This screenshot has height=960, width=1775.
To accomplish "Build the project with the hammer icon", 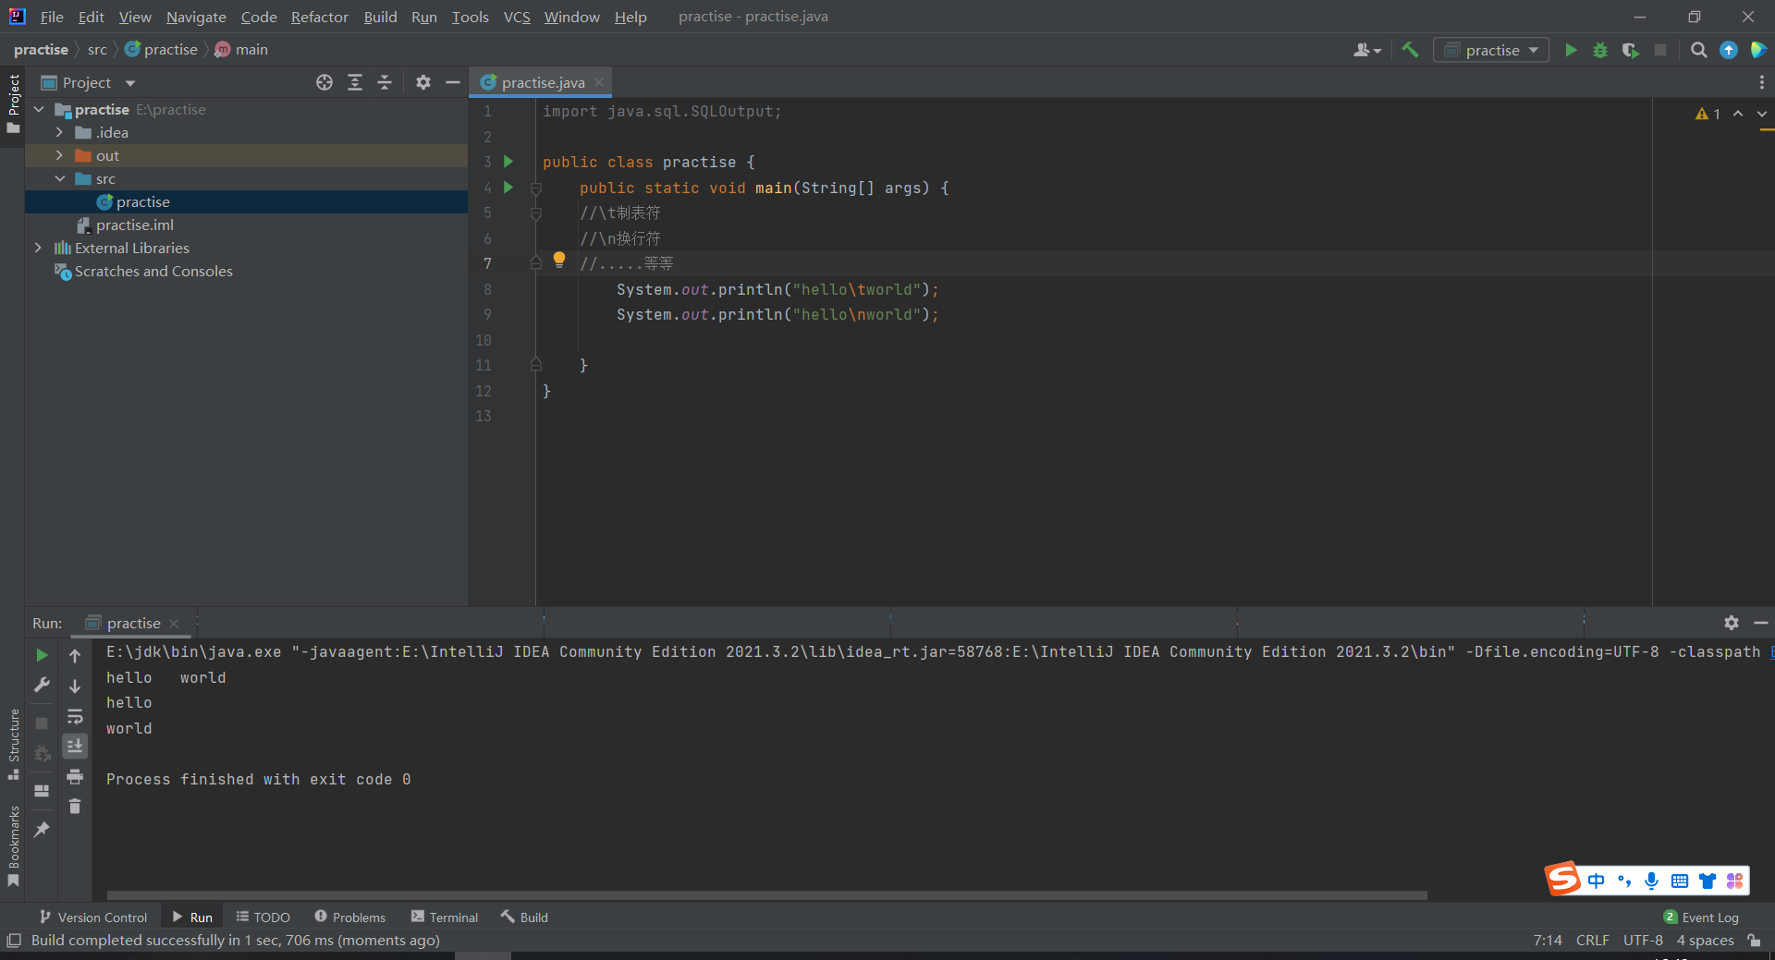I will [1410, 50].
